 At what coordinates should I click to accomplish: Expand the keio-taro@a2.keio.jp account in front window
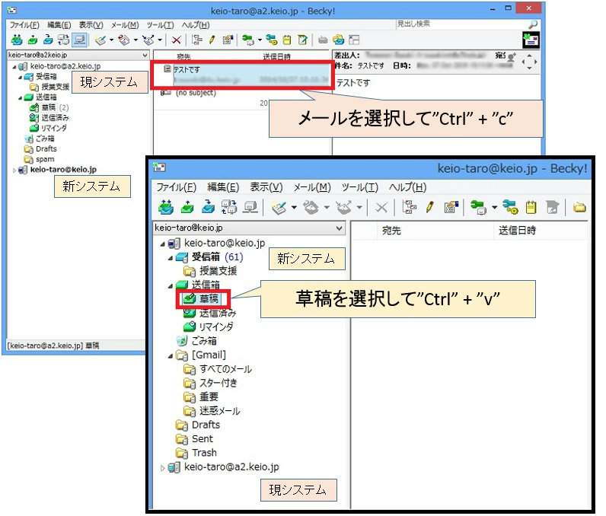pos(162,467)
